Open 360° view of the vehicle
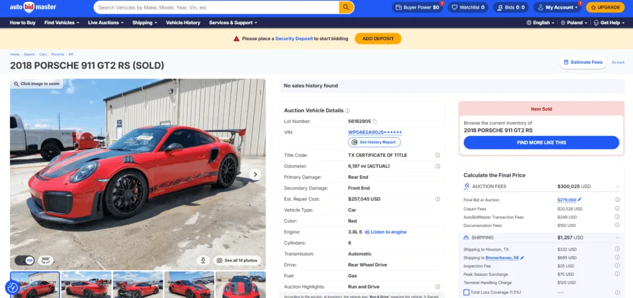The image size is (633, 298). [46, 260]
